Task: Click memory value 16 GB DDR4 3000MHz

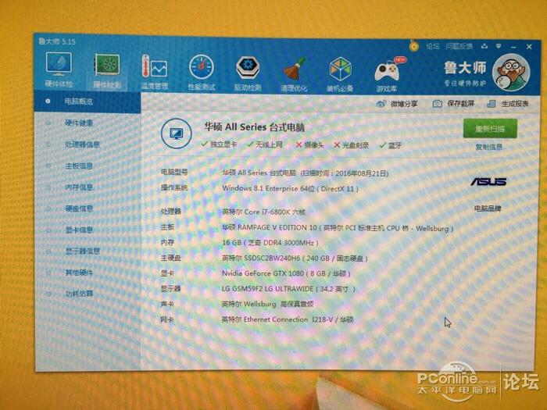Action: (x=270, y=243)
